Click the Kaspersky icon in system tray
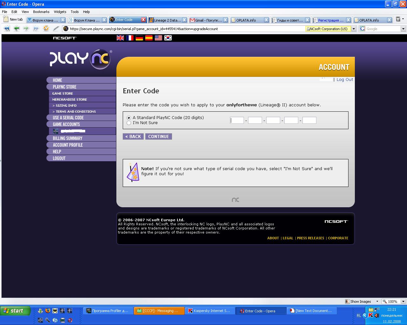Screen dimensions: 407x325 point(371,315)
